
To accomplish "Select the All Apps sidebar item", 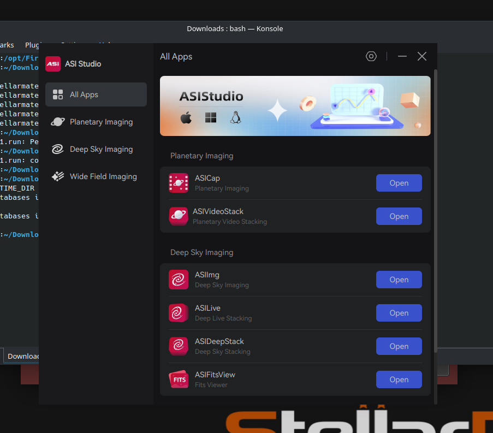I will [96, 94].
